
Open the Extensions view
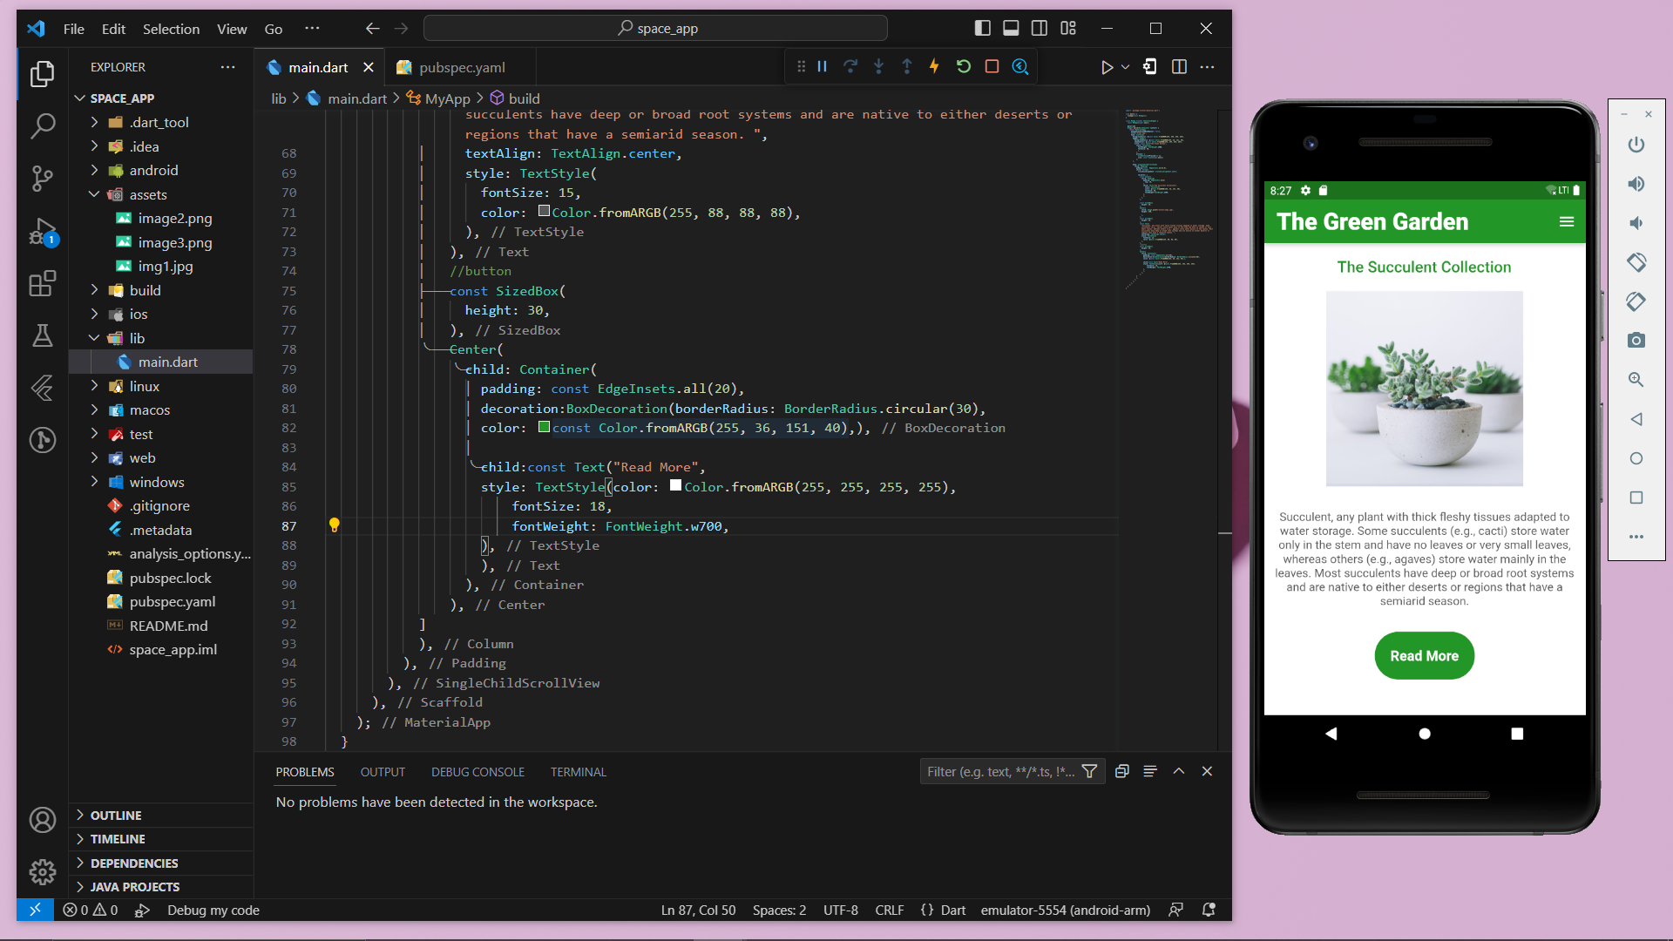[x=42, y=283]
